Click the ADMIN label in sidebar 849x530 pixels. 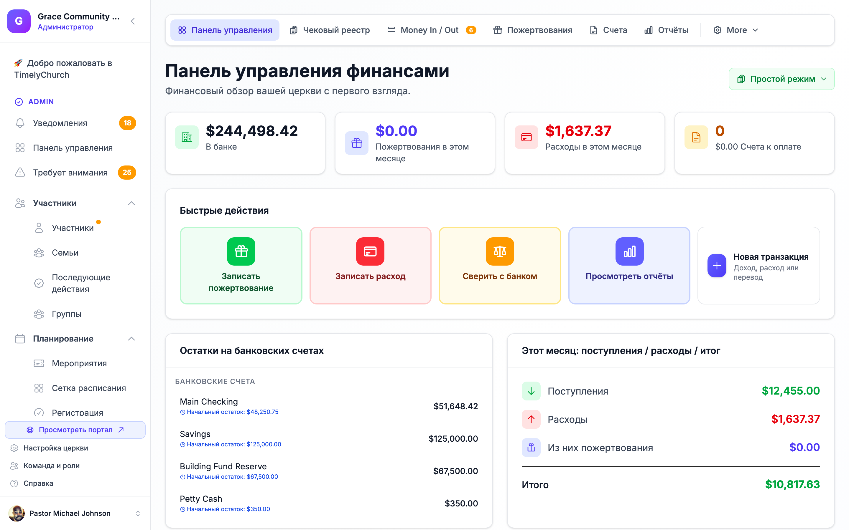(x=41, y=102)
